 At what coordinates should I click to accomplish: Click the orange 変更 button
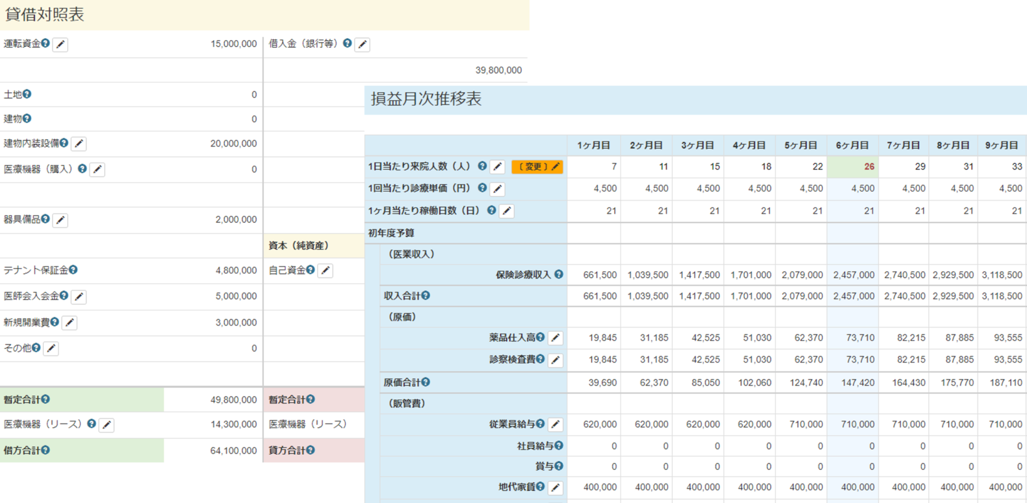(537, 166)
